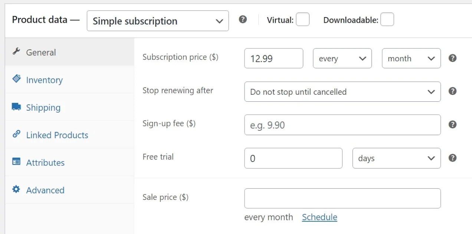Image resolution: width=472 pixels, height=234 pixels.
Task: Enable the Downloadable checkbox
Action: pyautogui.click(x=387, y=19)
